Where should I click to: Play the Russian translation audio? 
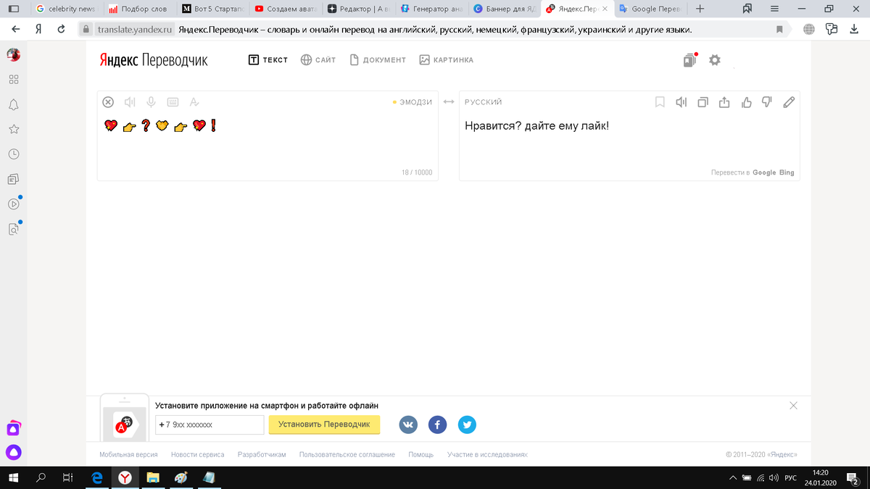[681, 102]
